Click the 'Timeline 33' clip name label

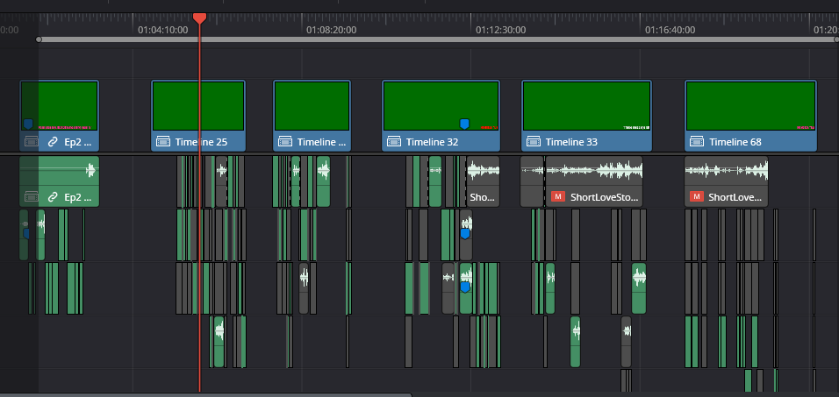pos(571,142)
